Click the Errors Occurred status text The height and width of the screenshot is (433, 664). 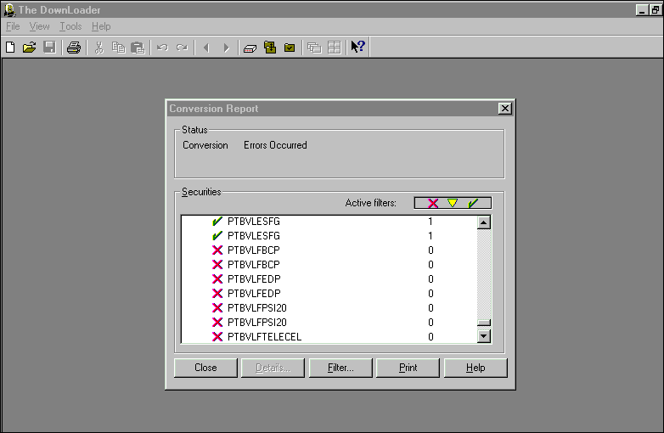pos(275,144)
